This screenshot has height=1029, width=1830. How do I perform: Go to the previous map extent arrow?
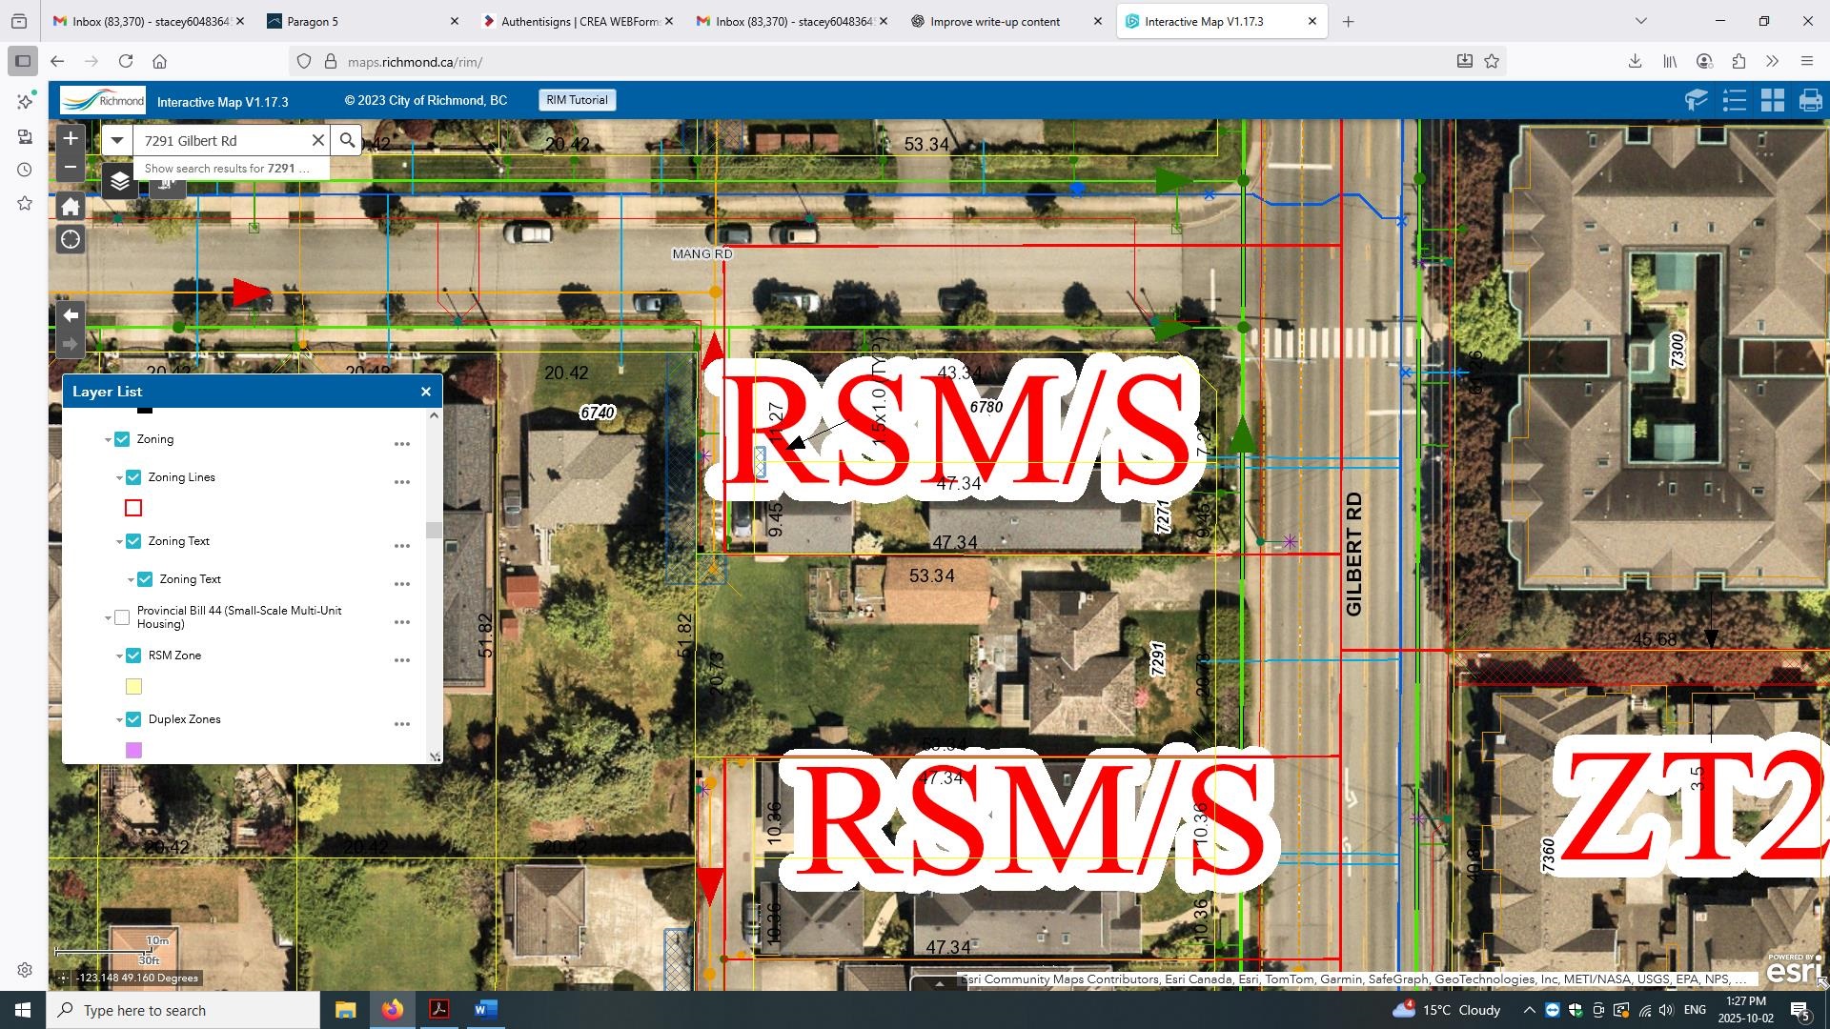71,315
